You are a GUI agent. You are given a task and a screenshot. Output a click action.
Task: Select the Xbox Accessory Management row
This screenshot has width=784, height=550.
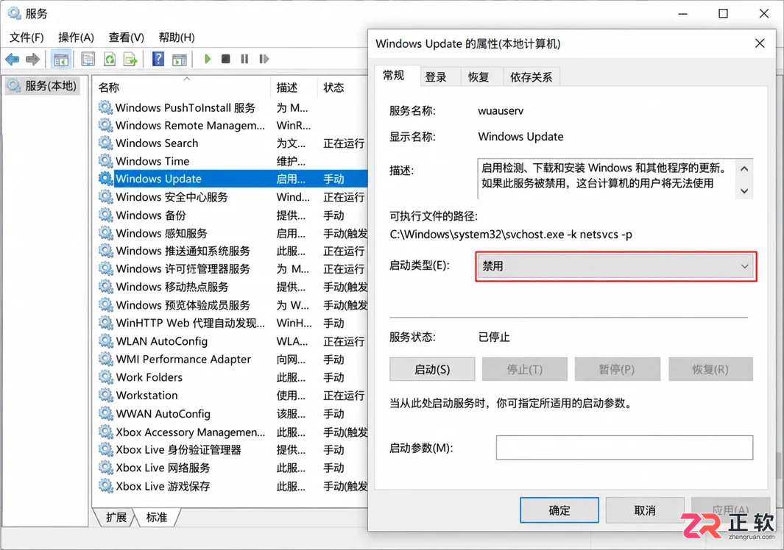click(232, 432)
